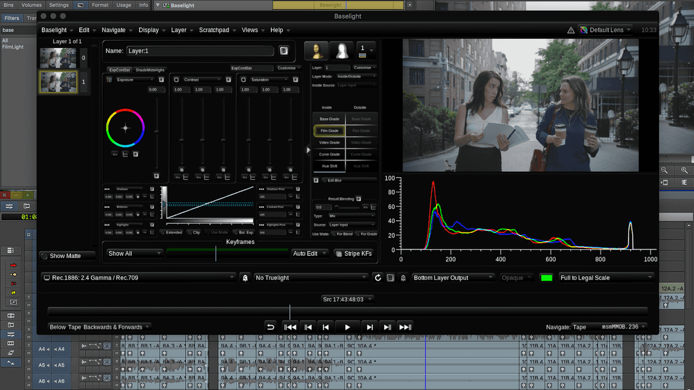The width and height of the screenshot is (694, 390).
Task: Click the Exposure sliders icon
Action: click(109, 80)
